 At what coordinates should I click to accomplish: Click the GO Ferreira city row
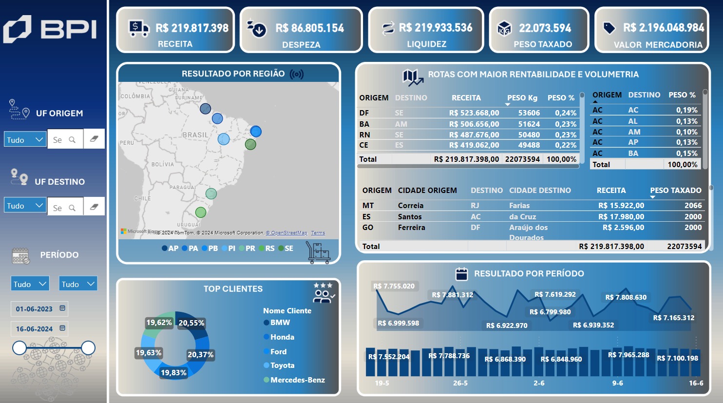[x=532, y=232]
